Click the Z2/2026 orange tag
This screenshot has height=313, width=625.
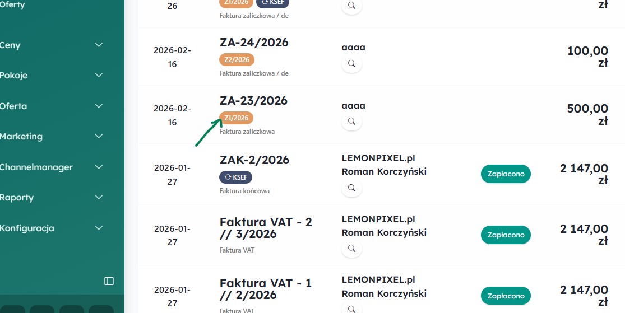[237, 59]
